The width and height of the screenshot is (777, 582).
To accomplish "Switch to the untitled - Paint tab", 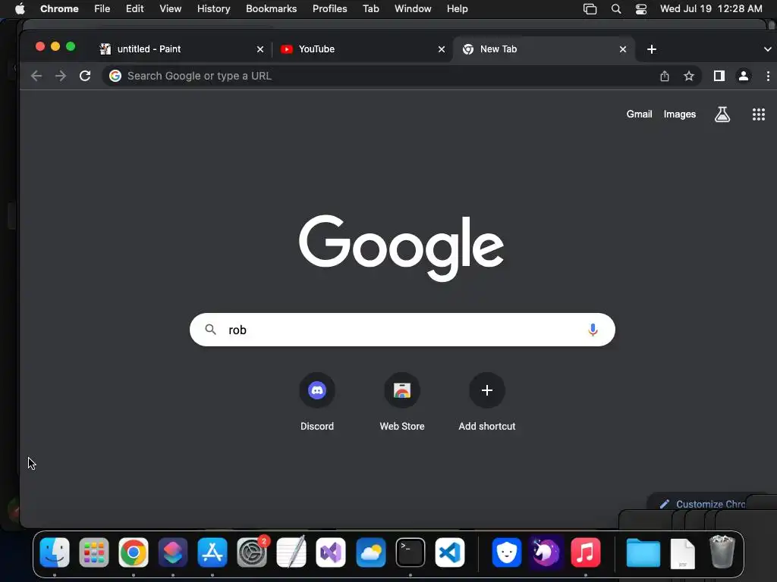I will (181, 49).
